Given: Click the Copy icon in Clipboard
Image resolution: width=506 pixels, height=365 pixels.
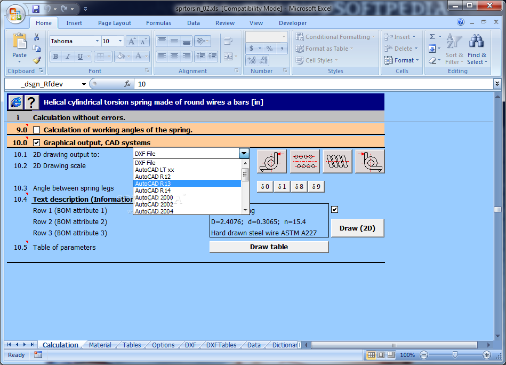Looking at the screenshot, I should [37, 49].
